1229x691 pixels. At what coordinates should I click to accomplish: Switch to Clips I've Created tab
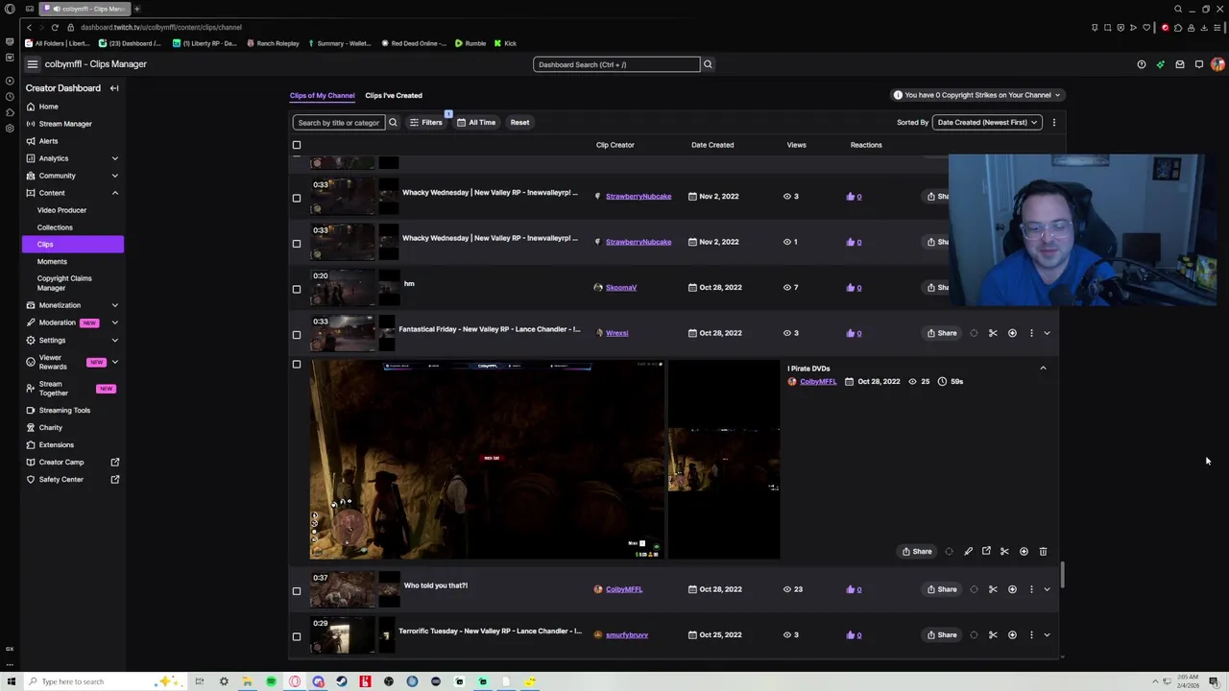click(x=394, y=95)
